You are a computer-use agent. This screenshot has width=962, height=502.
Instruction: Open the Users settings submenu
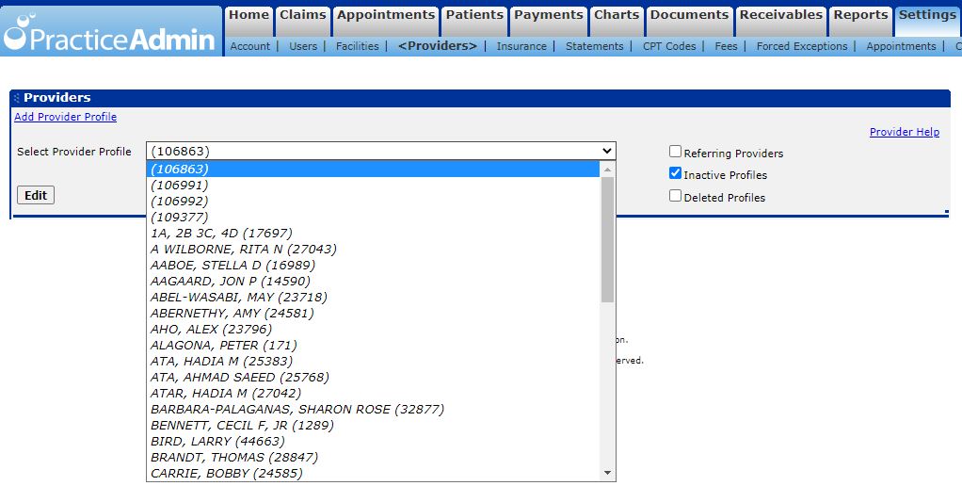(303, 46)
